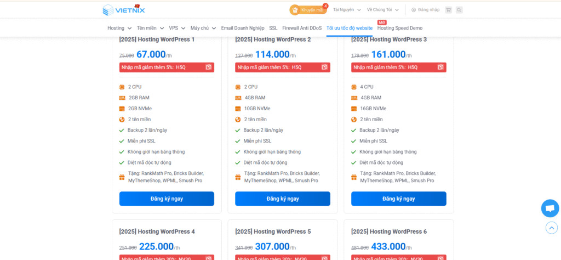Click the search magnifier icon
This screenshot has width=561, height=260.
459,10
